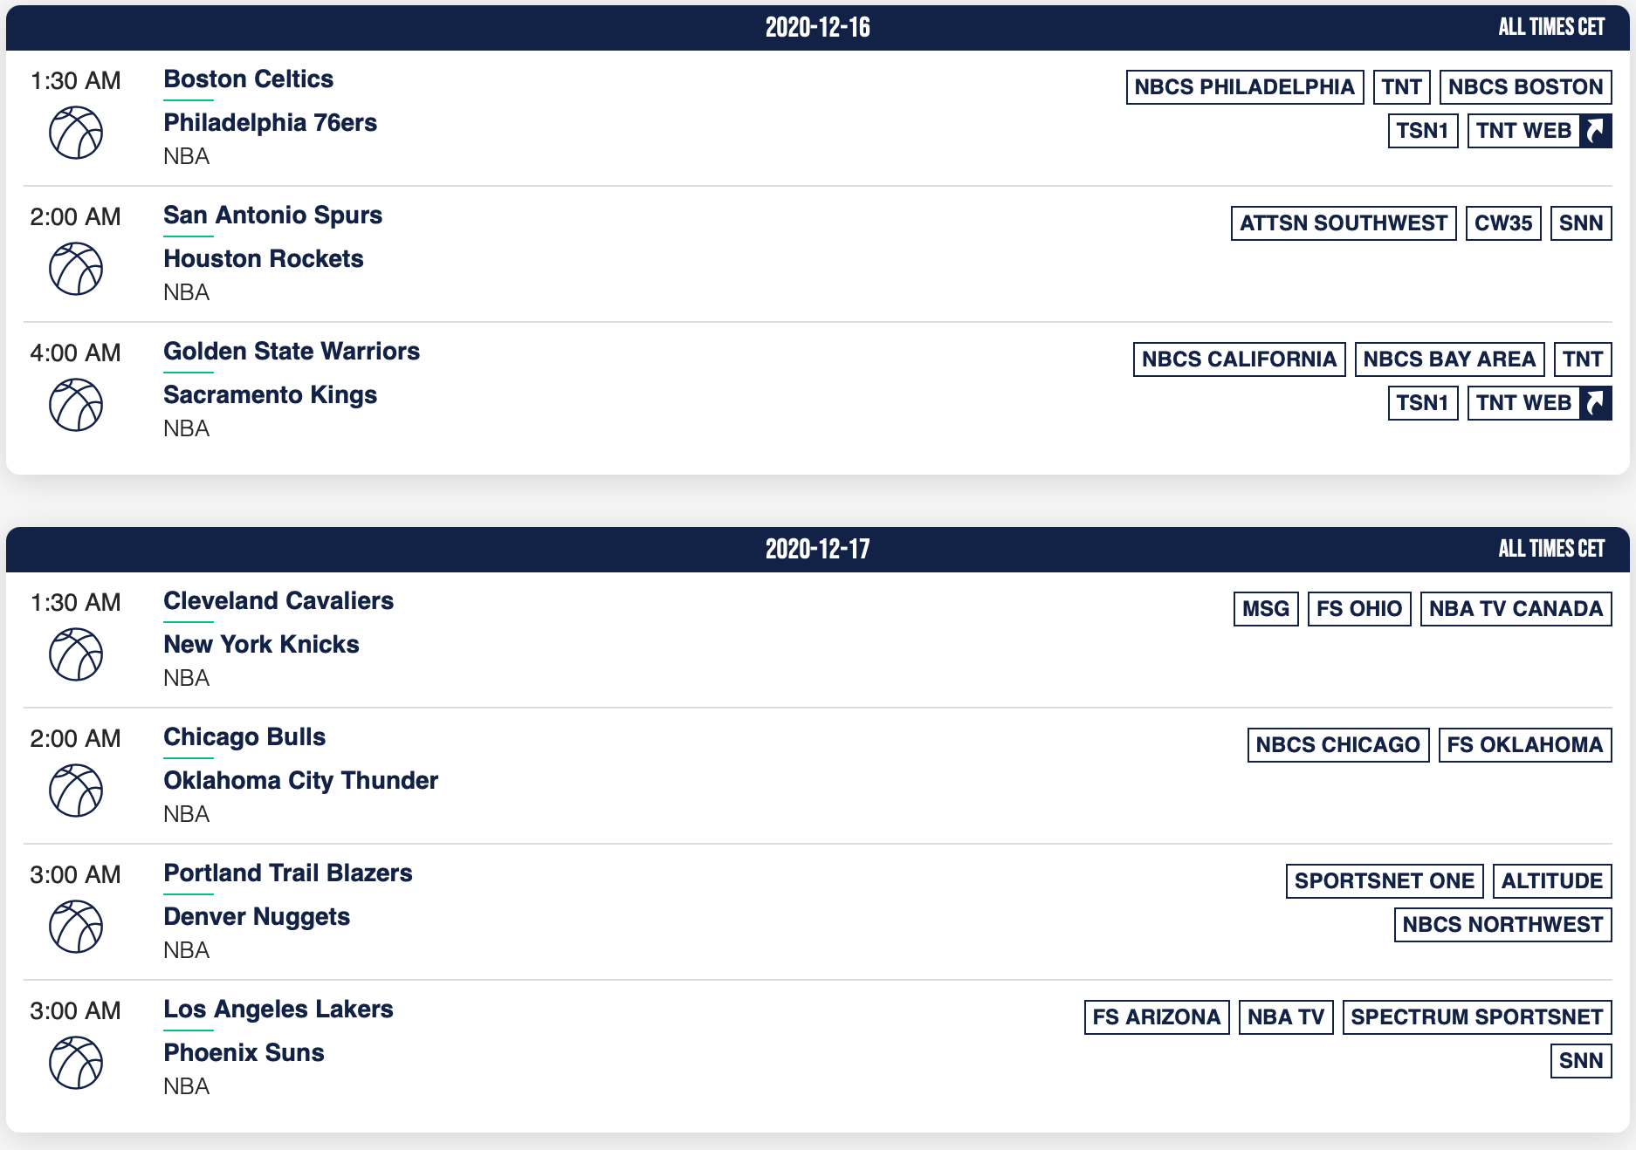1636x1150 pixels.
Task: Select NBCS PHILADELPHIA channel tag
Action: click(1245, 87)
